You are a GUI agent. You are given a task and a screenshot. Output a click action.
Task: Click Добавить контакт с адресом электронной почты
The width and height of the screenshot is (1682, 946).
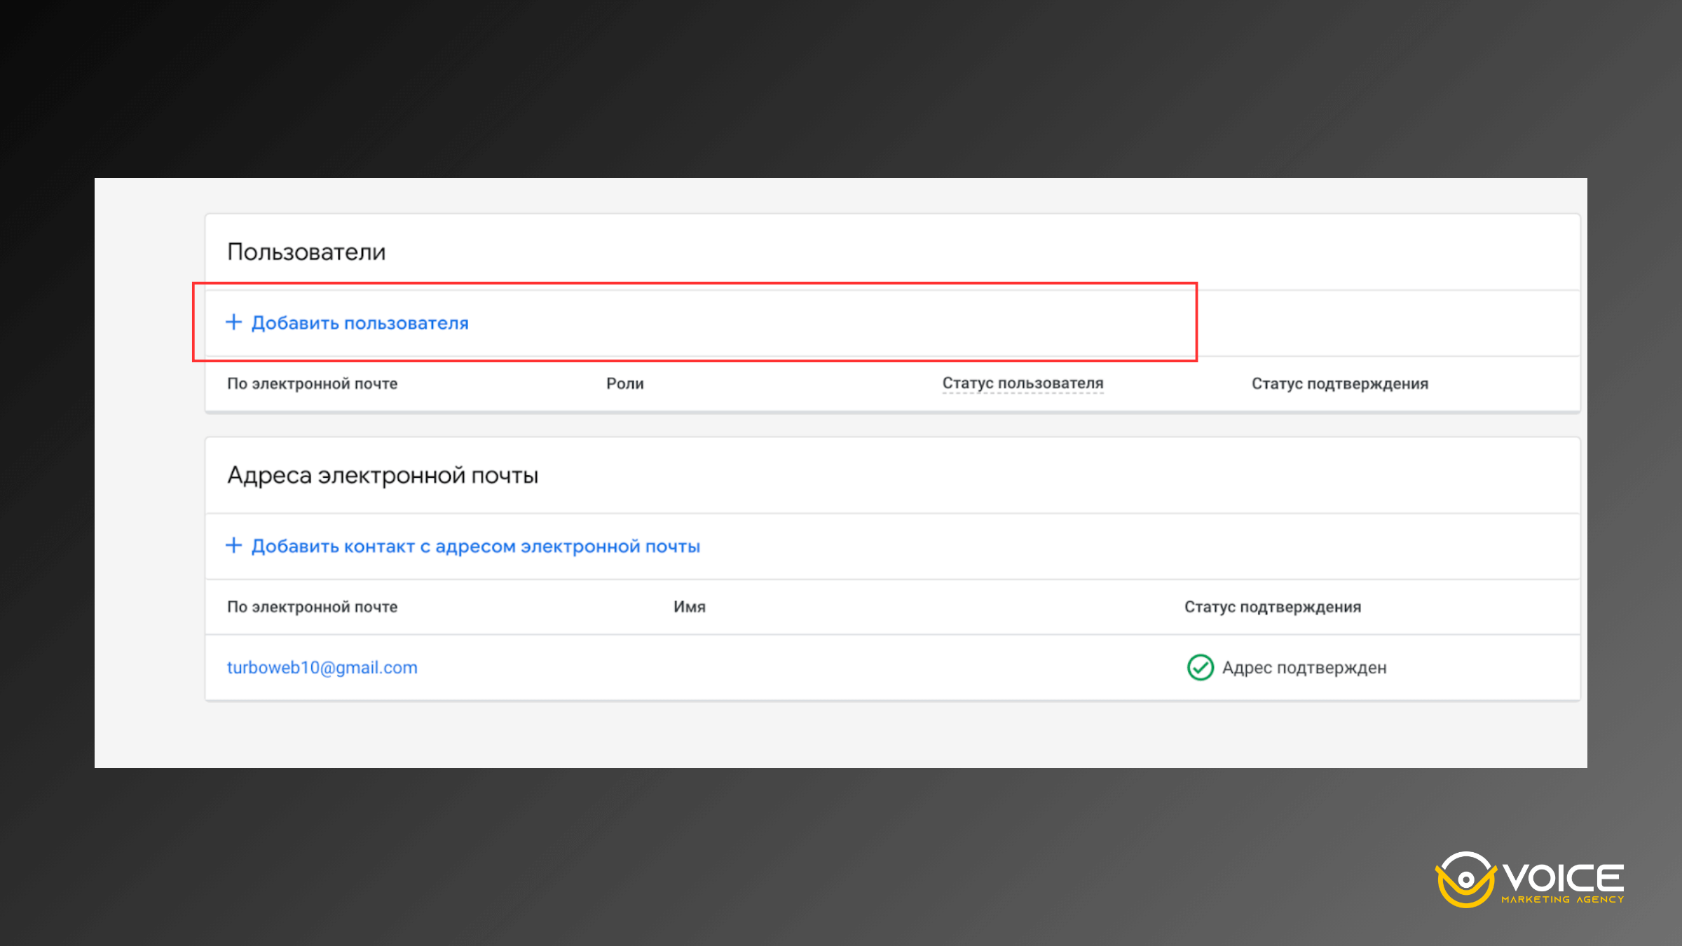tap(475, 546)
